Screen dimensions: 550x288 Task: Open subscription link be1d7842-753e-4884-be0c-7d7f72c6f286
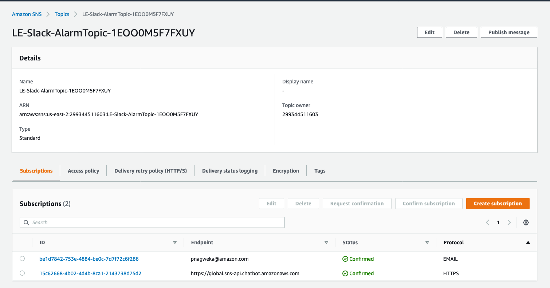[89, 259]
